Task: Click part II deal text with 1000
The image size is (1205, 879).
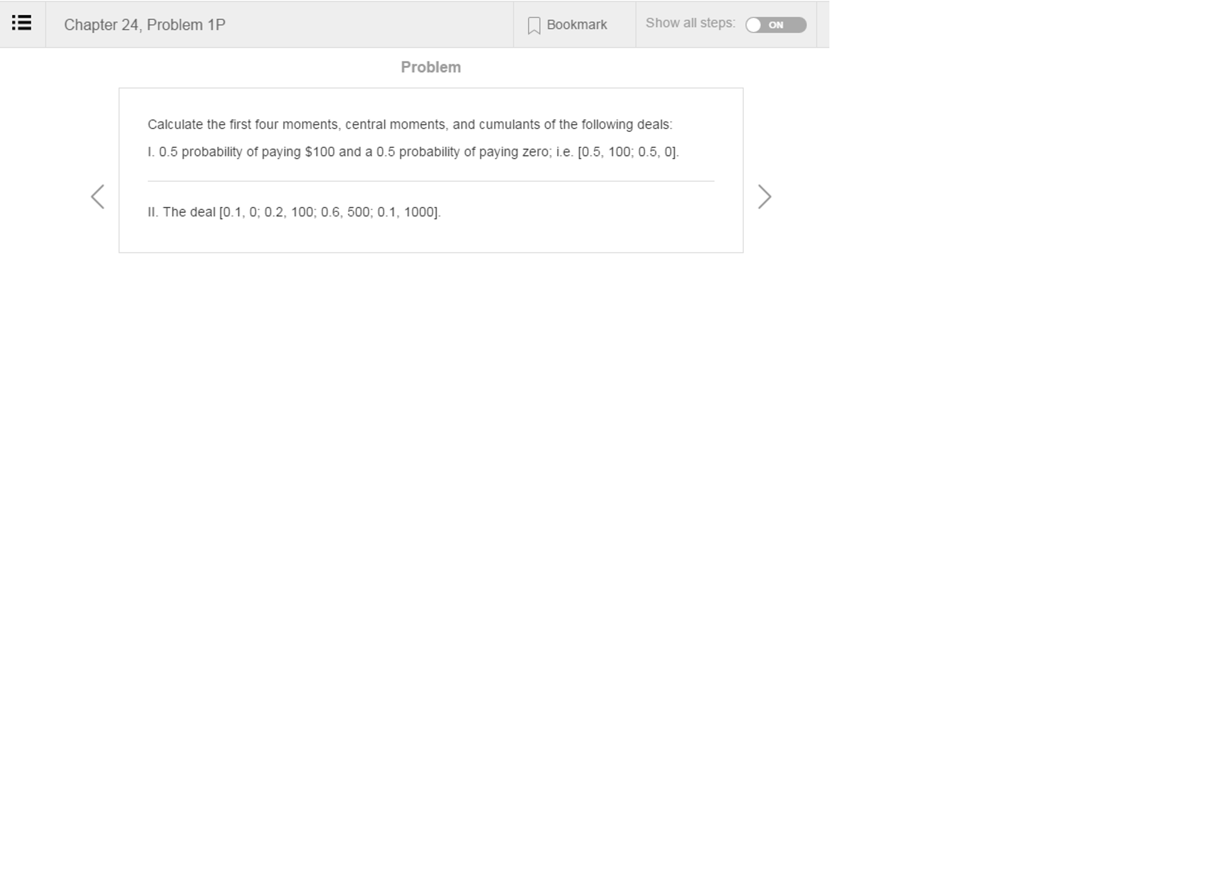Action: [294, 212]
